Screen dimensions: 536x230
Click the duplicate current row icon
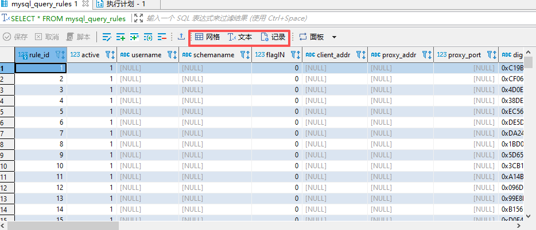coord(134,37)
